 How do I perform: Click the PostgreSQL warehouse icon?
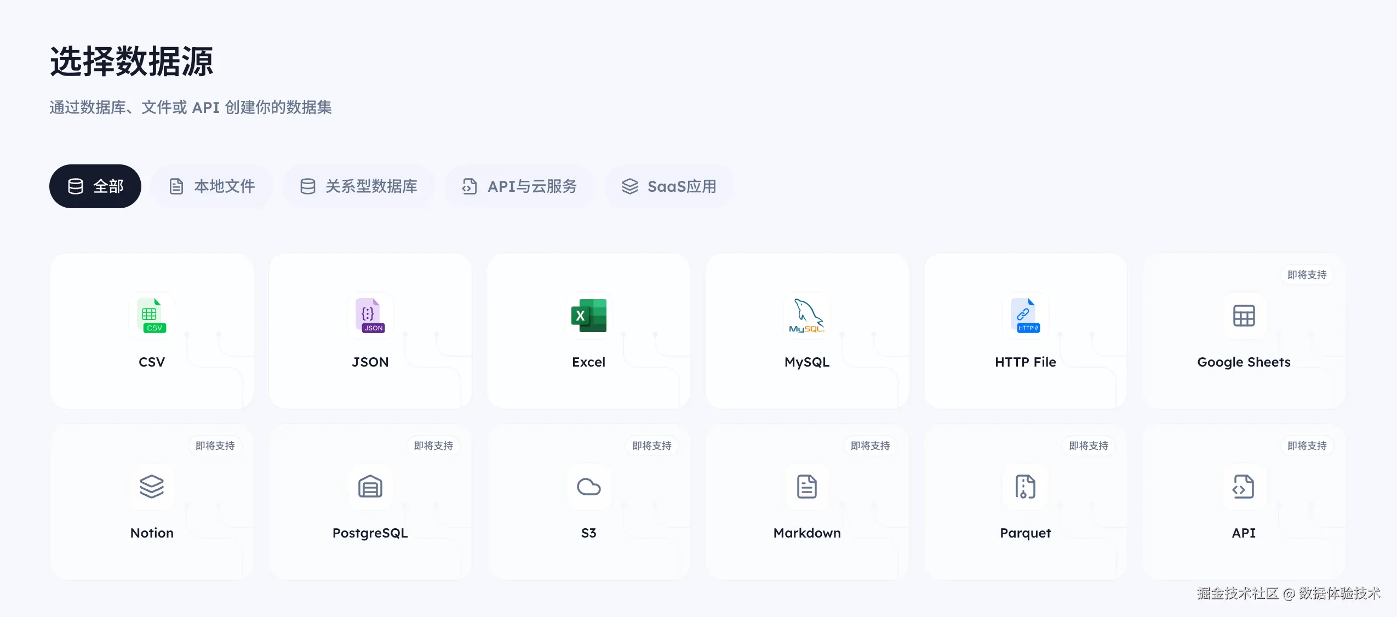click(370, 487)
